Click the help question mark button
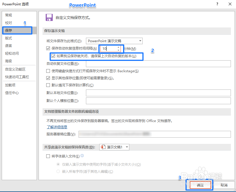The width and height of the screenshot is (236, 192). pyautogui.click(x=217, y=4)
